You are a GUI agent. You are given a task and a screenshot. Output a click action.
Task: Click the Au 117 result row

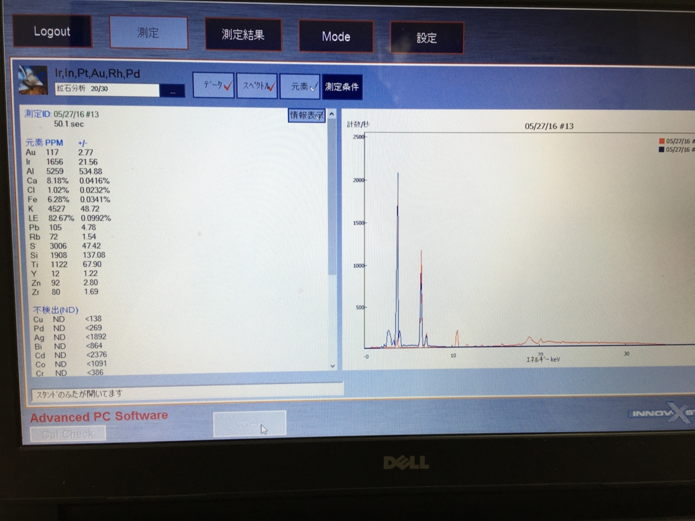tap(60, 153)
